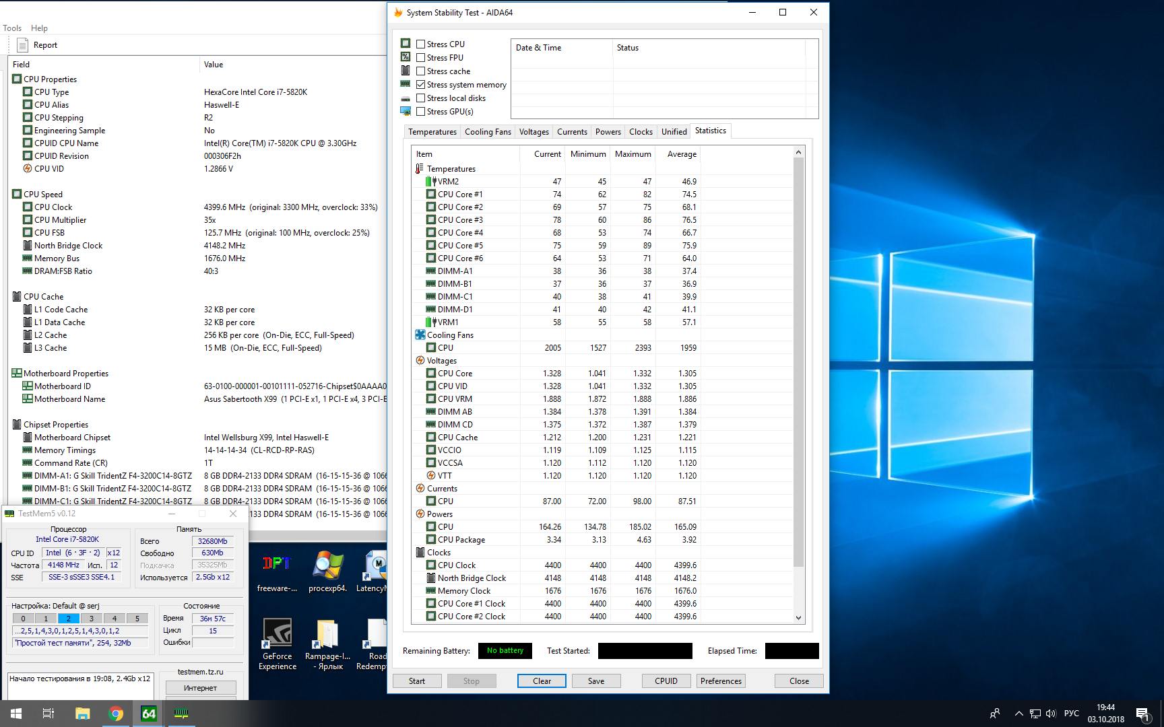Click the Preferences button
The height and width of the screenshot is (727, 1164).
(x=721, y=681)
